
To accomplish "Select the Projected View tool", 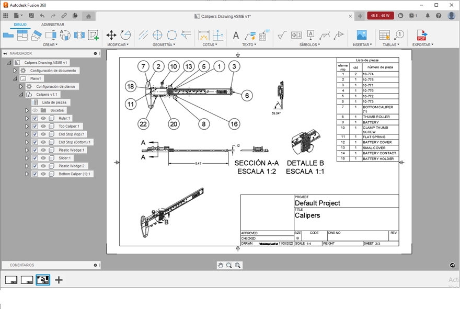I will click(22, 35).
